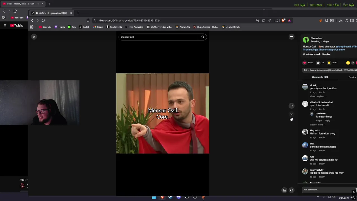Reload the TikTok page
The height and width of the screenshot is (201, 357).
43,20
